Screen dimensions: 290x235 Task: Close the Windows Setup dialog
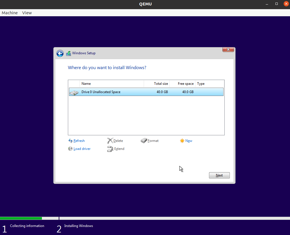228,49
